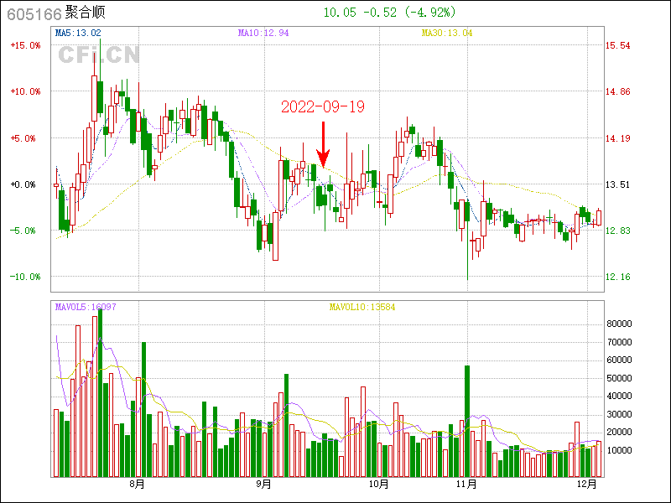Select the MA30:13.04 indicator label

pos(446,33)
